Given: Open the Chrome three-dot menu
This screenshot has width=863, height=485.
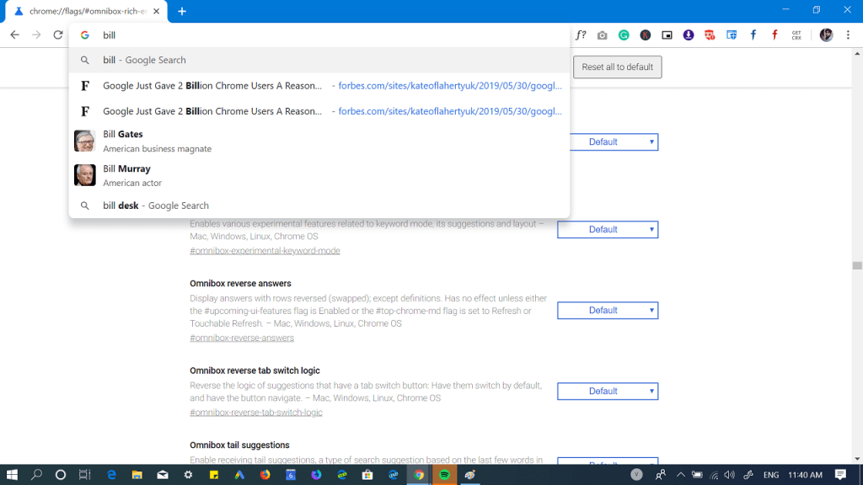Looking at the screenshot, I should click(x=848, y=35).
